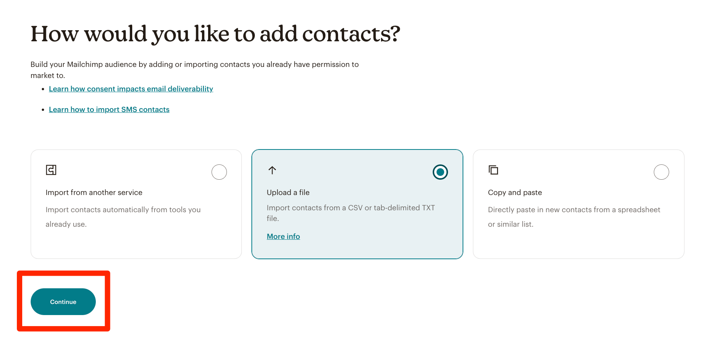The width and height of the screenshot is (709, 338).
Task: Click the 'Directly paste in new contacts' description text
Action: [x=574, y=216]
